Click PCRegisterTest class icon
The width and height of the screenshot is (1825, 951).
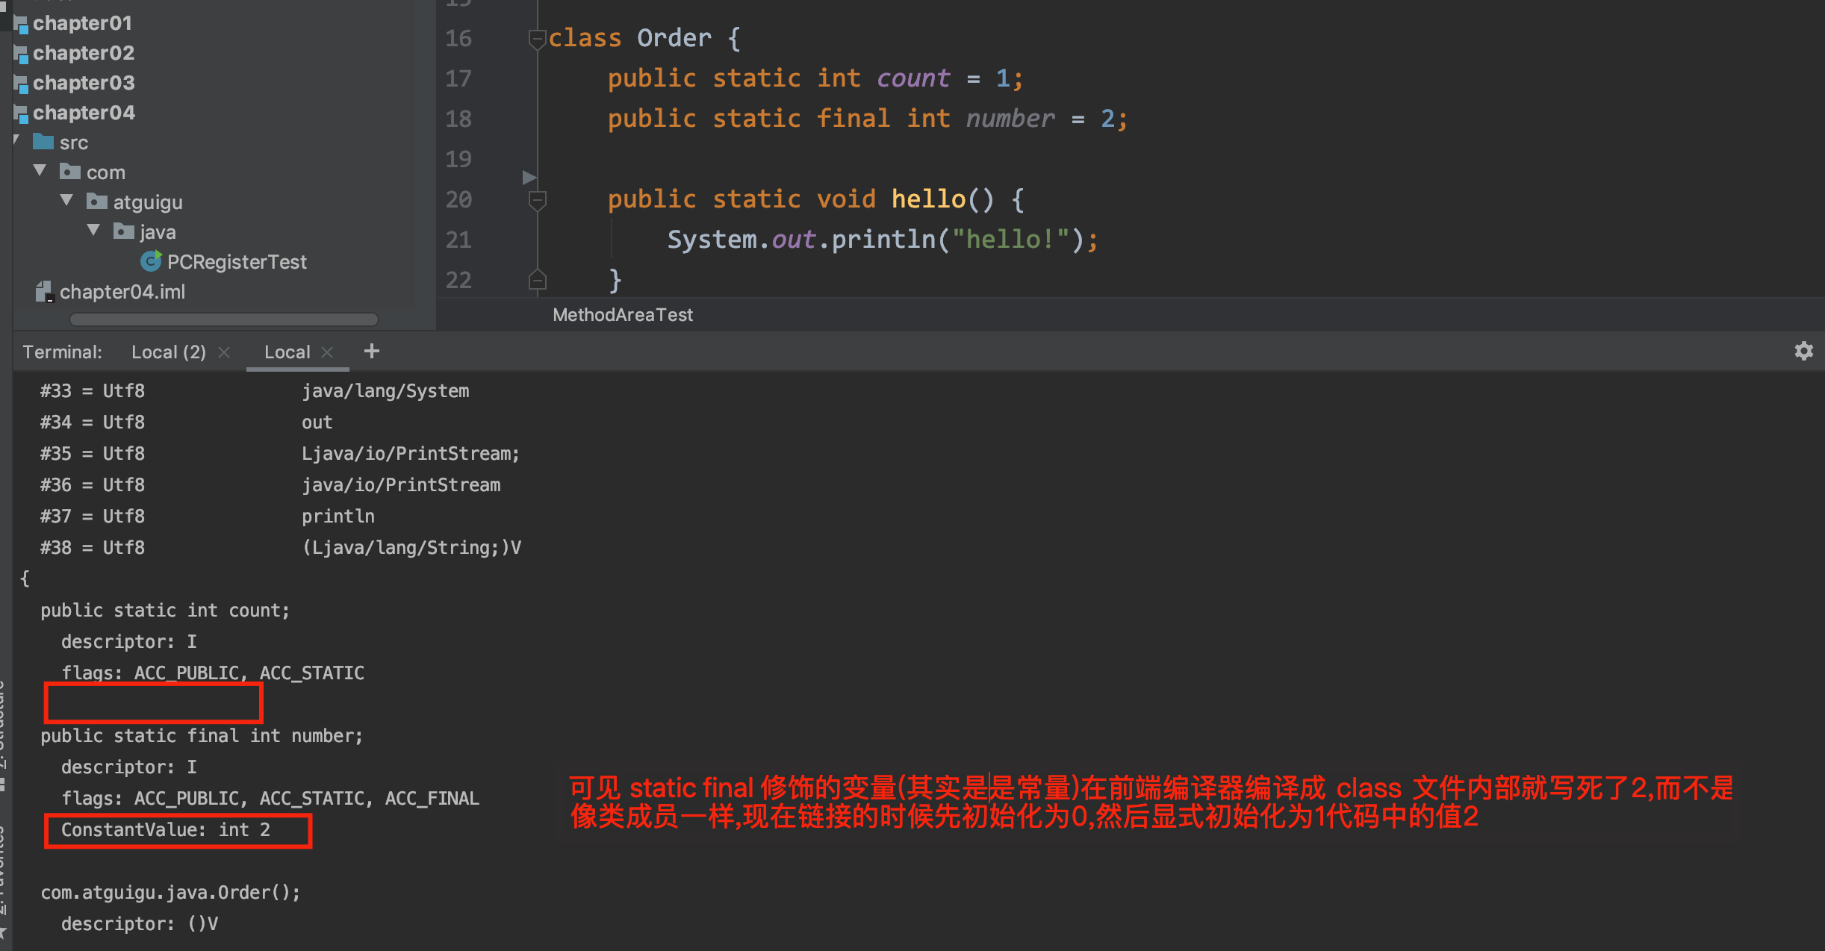[151, 261]
